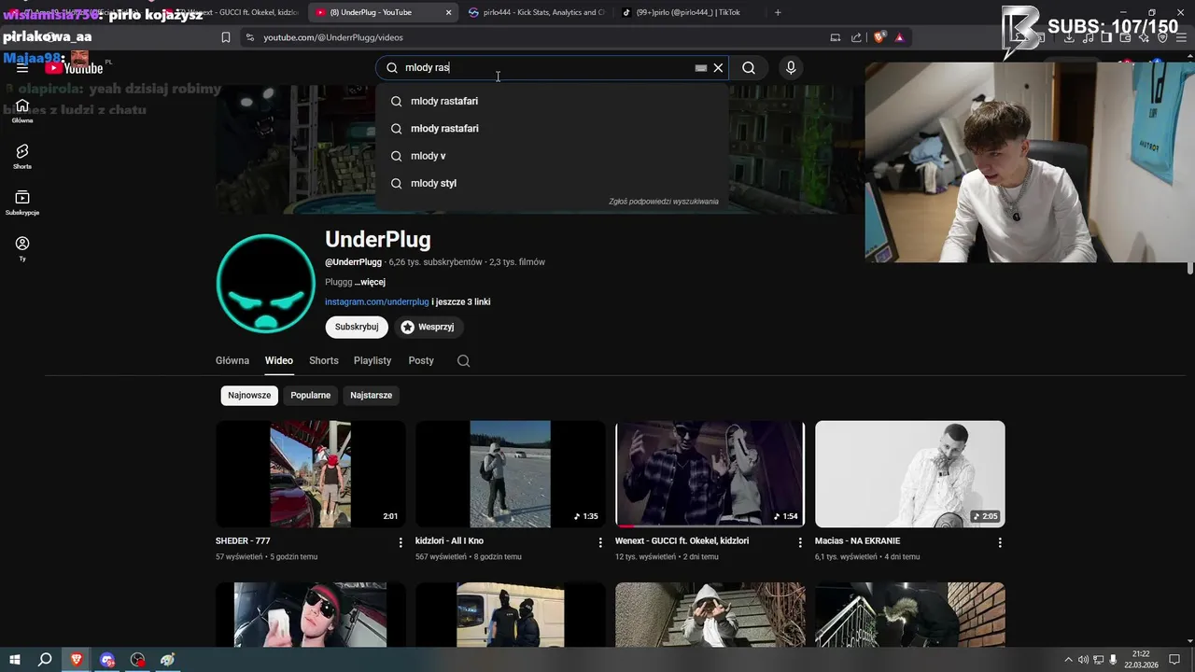The width and height of the screenshot is (1195, 672).
Task: Open the notification center on the taskbar
Action: tap(1174, 659)
